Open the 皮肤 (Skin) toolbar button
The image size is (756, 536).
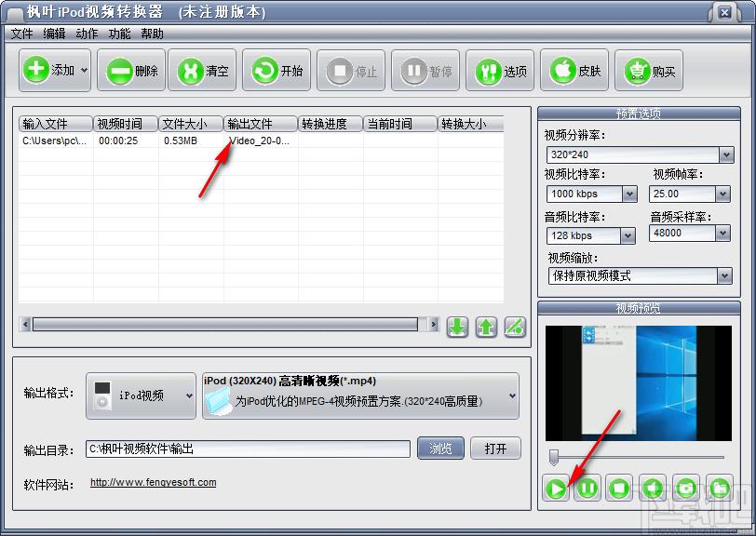(574, 71)
